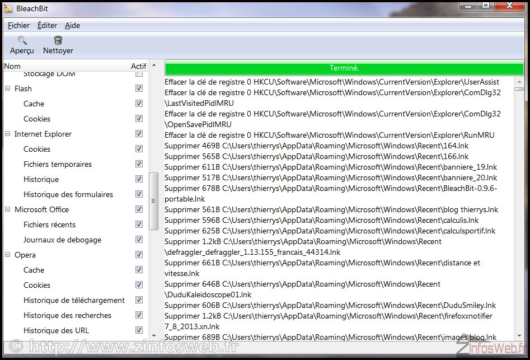
Task: Disable Historique des URL for Opera
Action: tap(139, 330)
